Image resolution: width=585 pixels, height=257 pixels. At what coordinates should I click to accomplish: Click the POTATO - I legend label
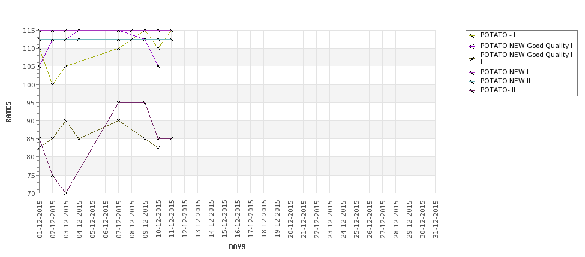coord(497,35)
